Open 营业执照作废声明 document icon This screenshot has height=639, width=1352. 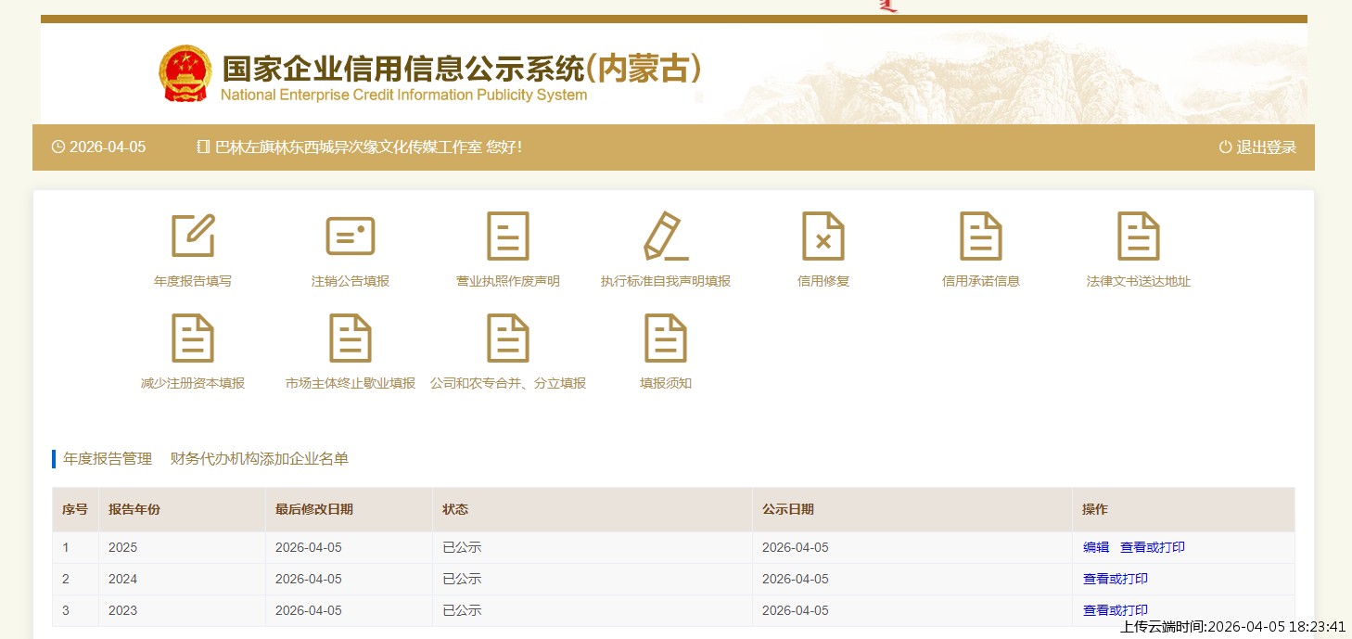tap(508, 236)
